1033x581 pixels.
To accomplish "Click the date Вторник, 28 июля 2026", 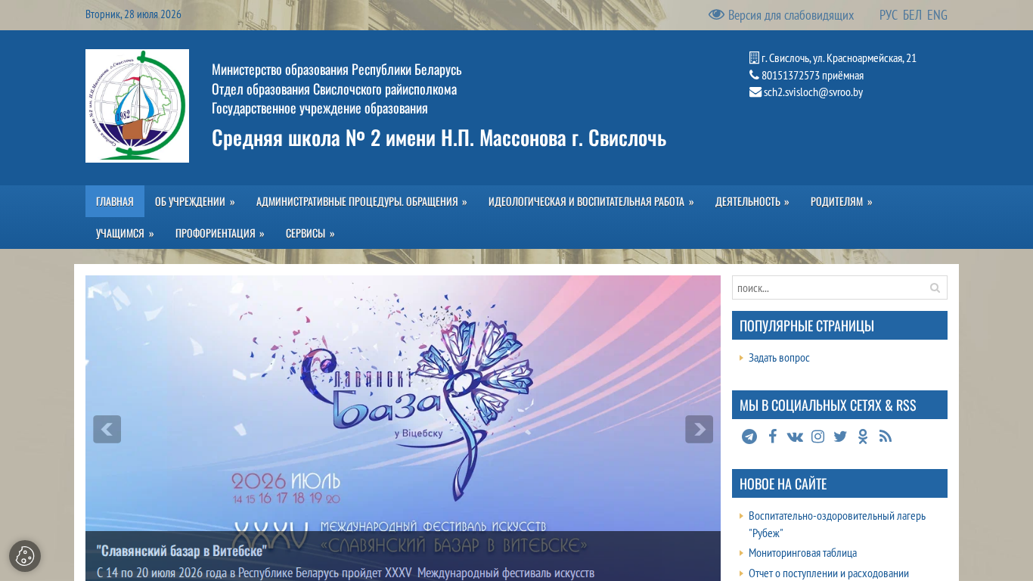I will pos(133,14).
